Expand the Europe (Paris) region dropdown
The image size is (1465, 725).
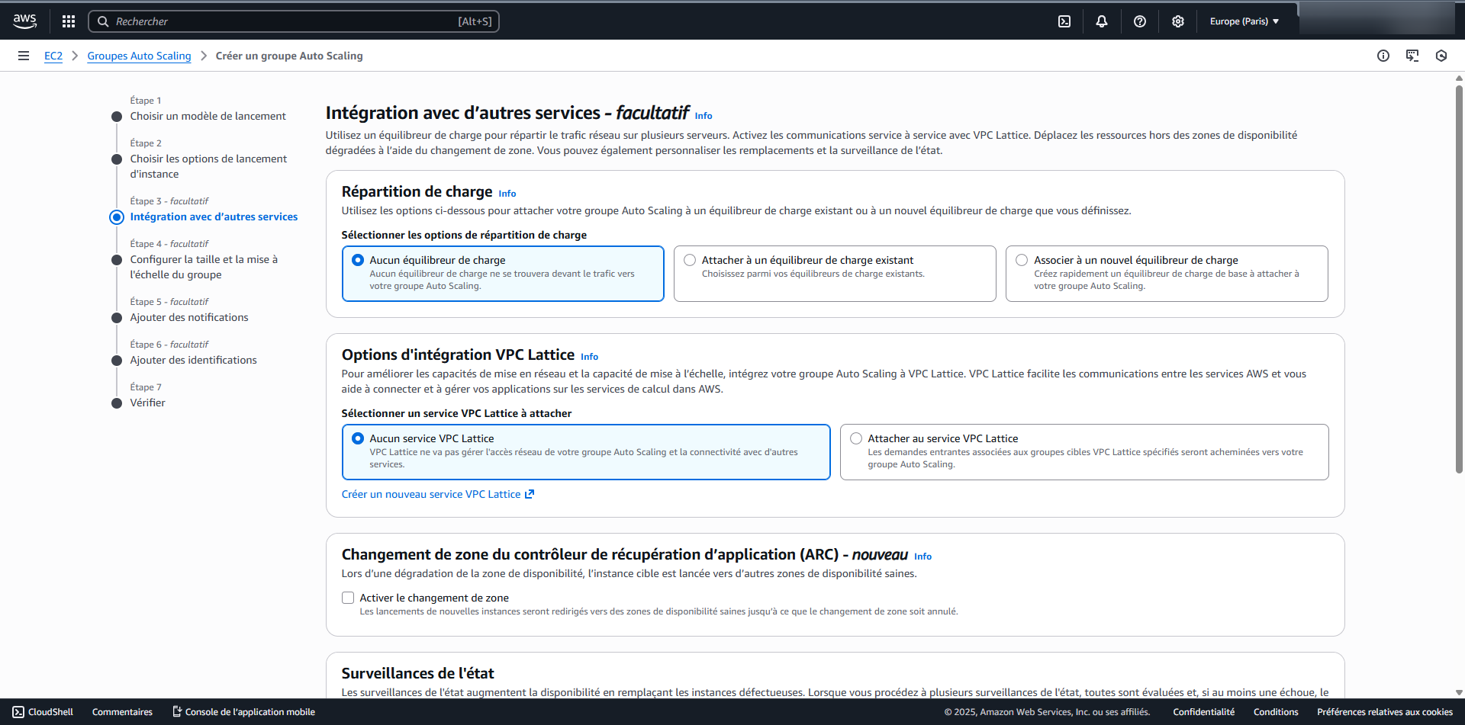[x=1244, y=21]
